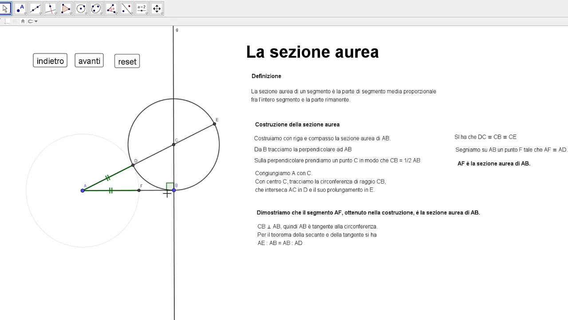
Task: Click text 'AE : AB = AB : AD'
Action: (280, 243)
